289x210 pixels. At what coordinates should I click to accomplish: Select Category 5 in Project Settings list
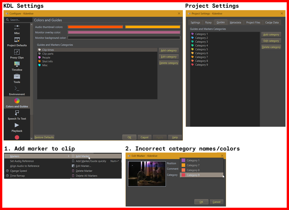[225, 49]
